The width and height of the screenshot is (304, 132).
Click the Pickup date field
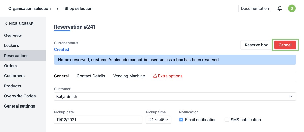click(98, 120)
